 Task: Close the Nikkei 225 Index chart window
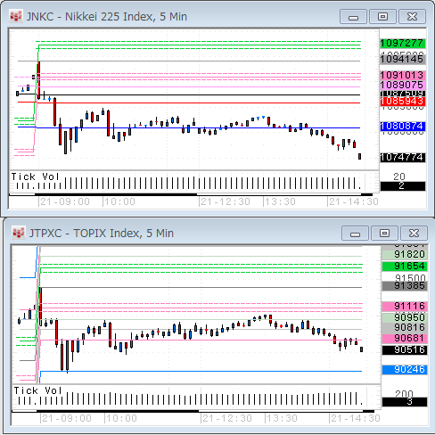[412, 17]
